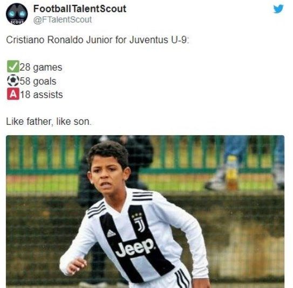Open the FootballTalentScout profile avatar
Image resolution: width=293 pixels, height=288 pixels.
click(x=17, y=14)
